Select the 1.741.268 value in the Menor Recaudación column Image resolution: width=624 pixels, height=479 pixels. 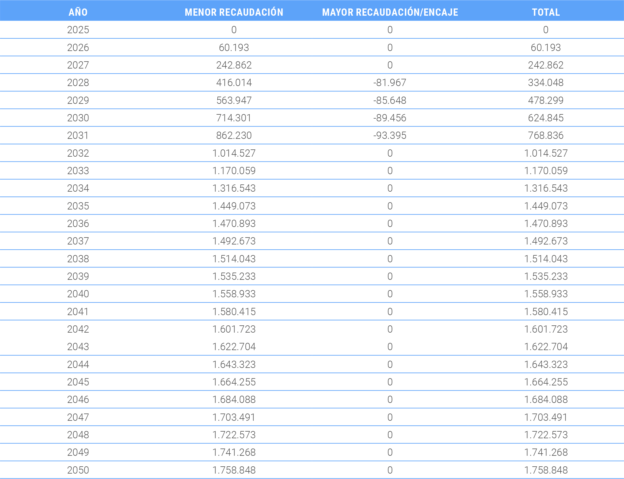234,452
